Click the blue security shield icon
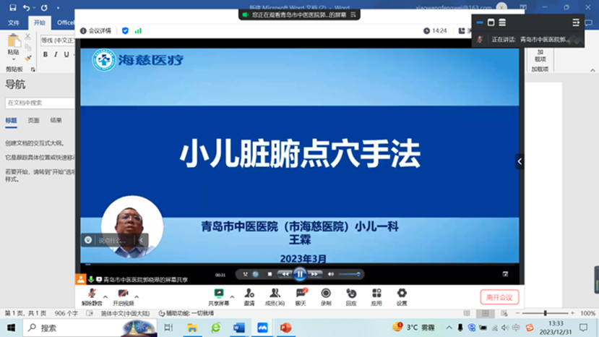 125,30
